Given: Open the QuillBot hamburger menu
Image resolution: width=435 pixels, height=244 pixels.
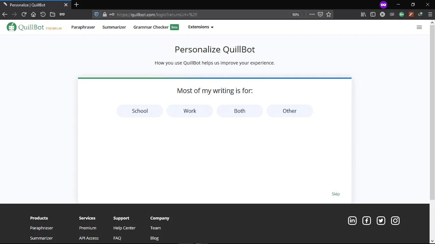Looking at the screenshot, I should 419,27.
